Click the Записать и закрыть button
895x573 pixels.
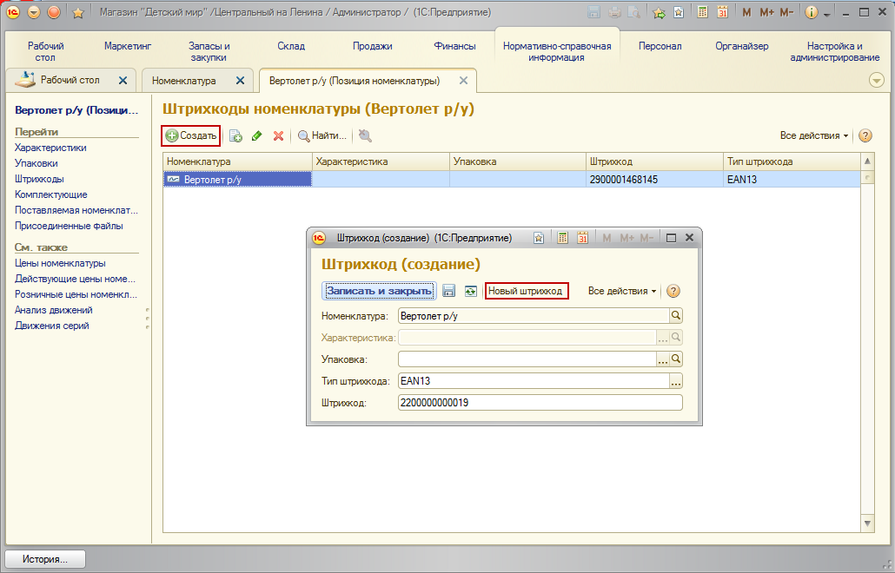(x=379, y=291)
